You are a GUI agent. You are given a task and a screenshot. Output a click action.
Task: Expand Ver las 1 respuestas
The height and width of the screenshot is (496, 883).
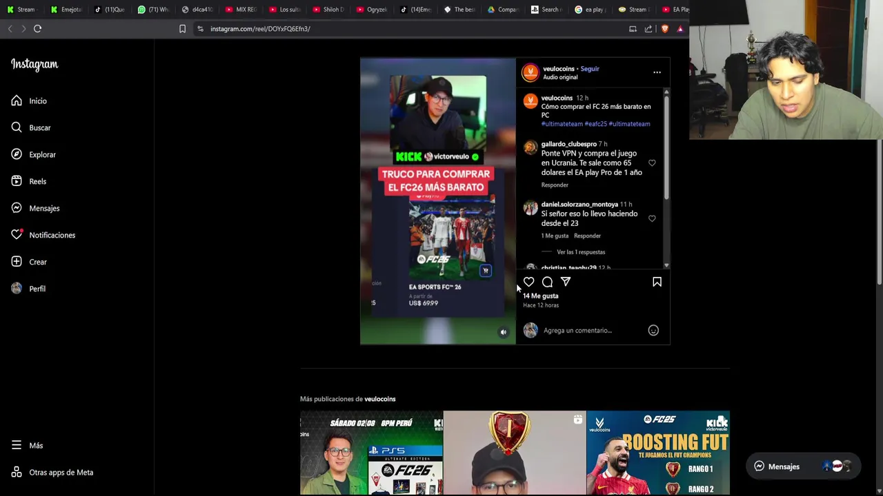click(581, 252)
